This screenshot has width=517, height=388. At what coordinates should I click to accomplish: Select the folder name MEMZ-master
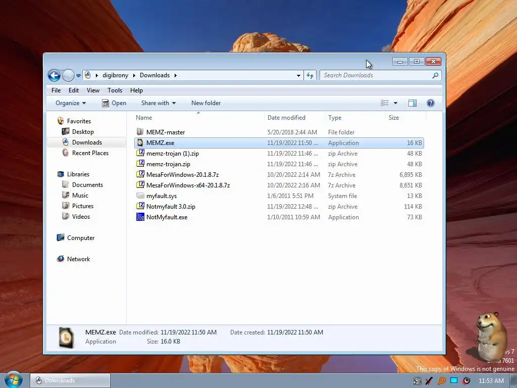[166, 132]
